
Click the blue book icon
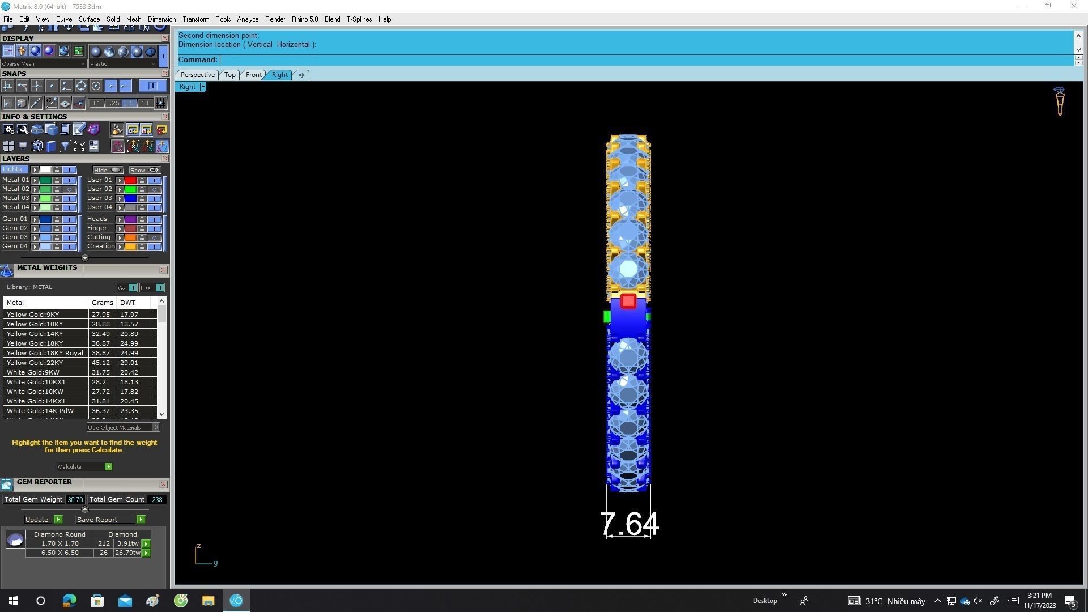point(51,147)
